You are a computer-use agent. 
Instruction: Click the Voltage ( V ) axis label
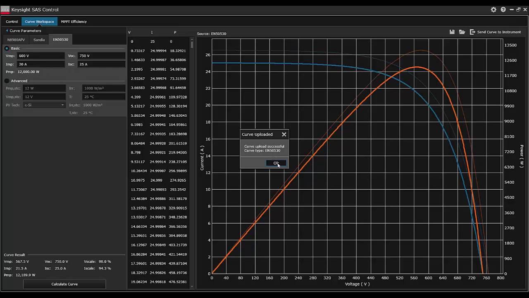pyautogui.click(x=357, y=284)
